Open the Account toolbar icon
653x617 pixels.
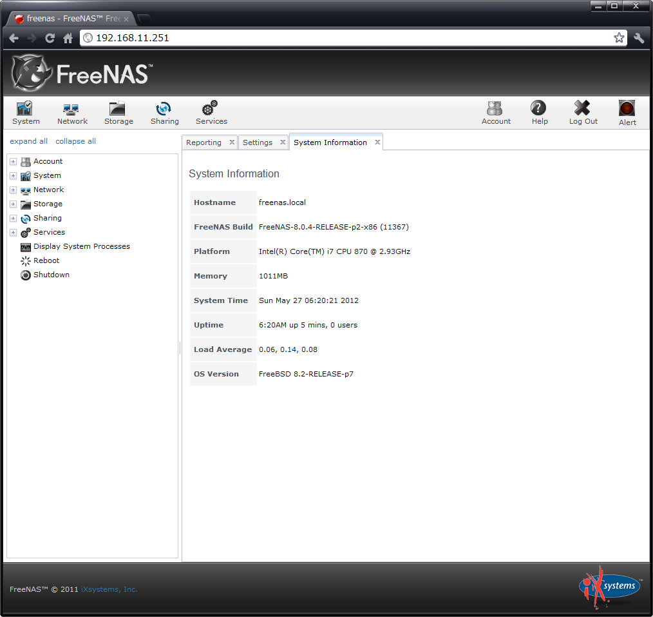coord(496,113)
